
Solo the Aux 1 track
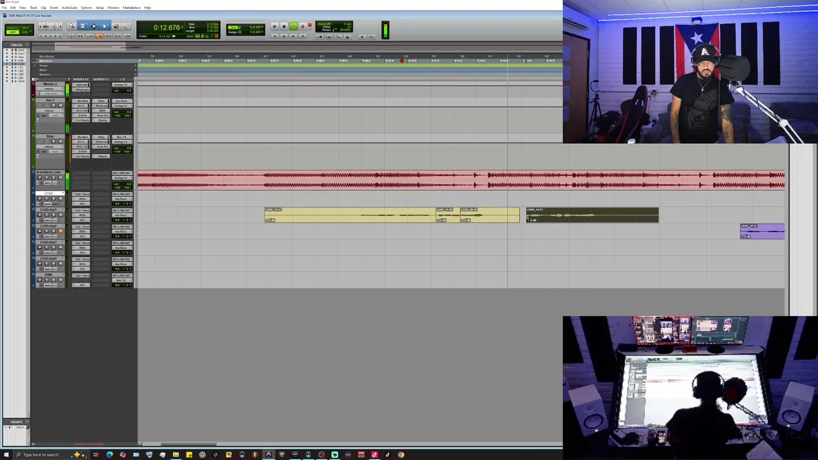(54, 105)
